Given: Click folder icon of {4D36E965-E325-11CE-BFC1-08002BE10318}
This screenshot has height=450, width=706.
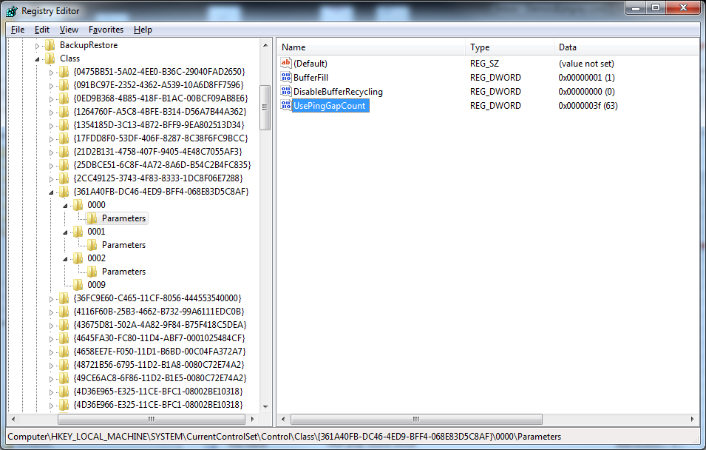Looking at the screenshot, I should pos(64,392).
